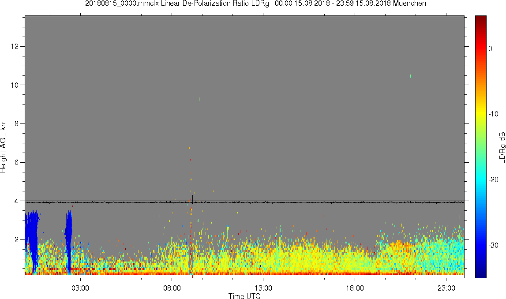This screenshot has width=506, height=299.
Task: Click the yellow region of the colorbar
Action: click(480, 113)
